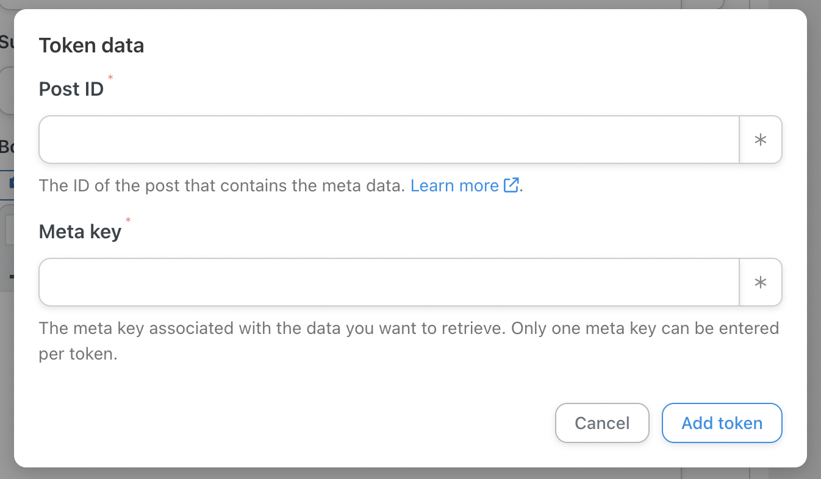This screenshot has height=479, width=821.
Task: Click the red required asterisk by Post ID
Action: coord(110,77)
